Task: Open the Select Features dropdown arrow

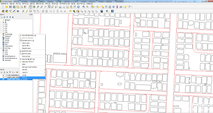Action: [x=95, y=7]
